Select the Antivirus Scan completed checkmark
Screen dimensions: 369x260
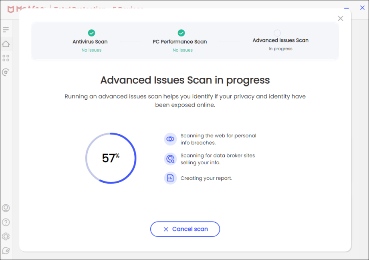[91, 34]
